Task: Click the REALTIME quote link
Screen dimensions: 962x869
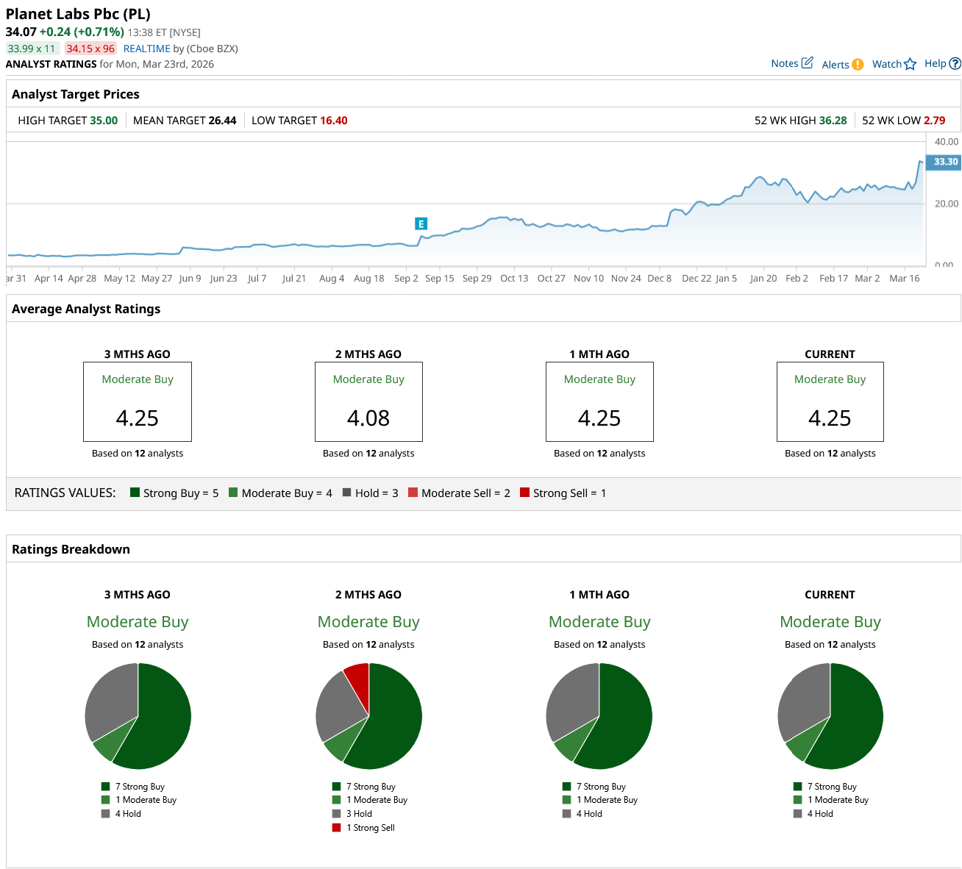Action: (146, 49)
